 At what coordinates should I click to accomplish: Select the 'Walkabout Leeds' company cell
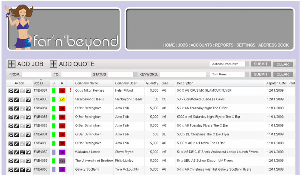pyautogui.click(x=88, y=152)
